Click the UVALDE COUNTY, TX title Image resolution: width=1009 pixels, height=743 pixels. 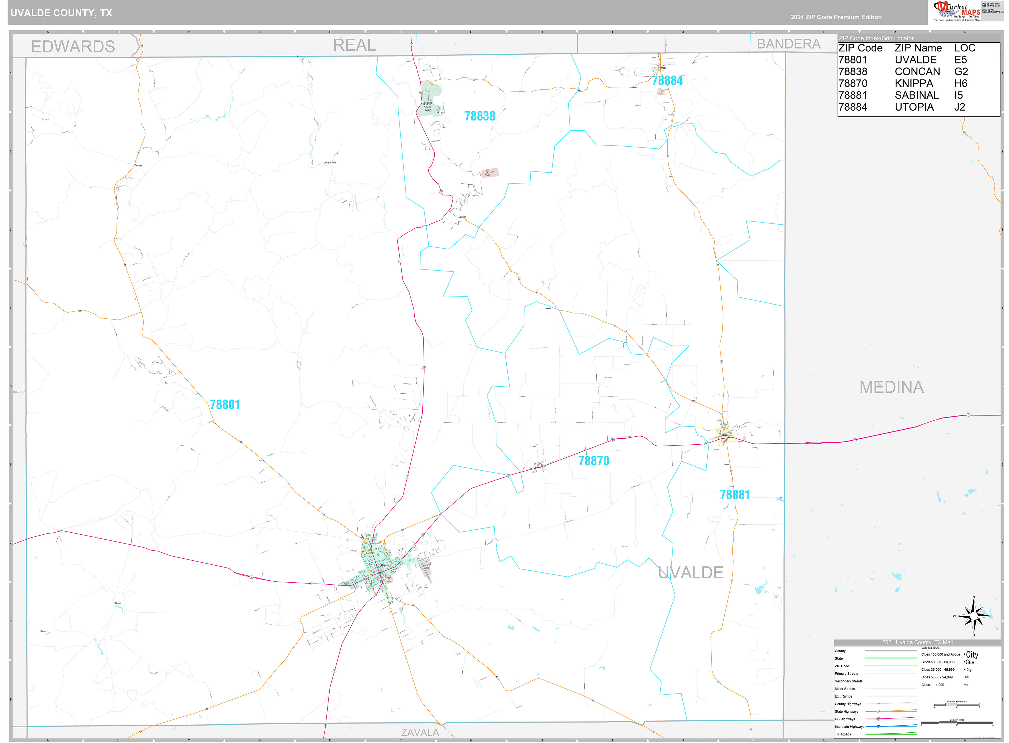pyautogui.click(x=62, y=13)
